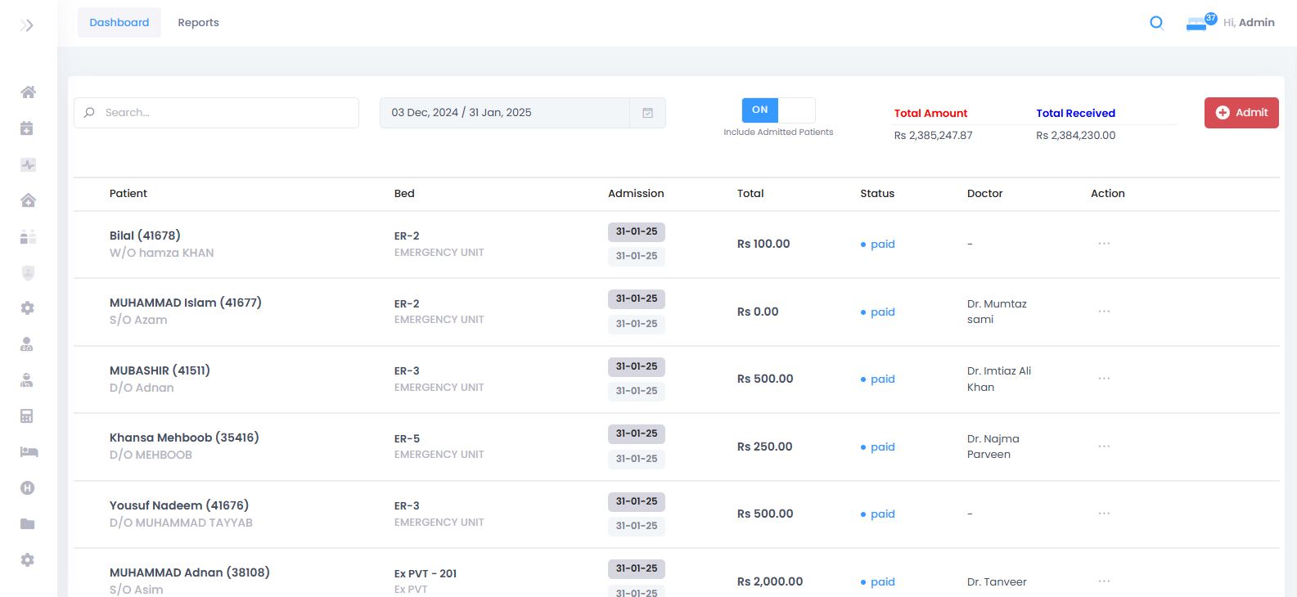Image resolution: width=1297 pixels, height=597 pixels.
Task: Click the Doctor column header
Action: point(984,194)
